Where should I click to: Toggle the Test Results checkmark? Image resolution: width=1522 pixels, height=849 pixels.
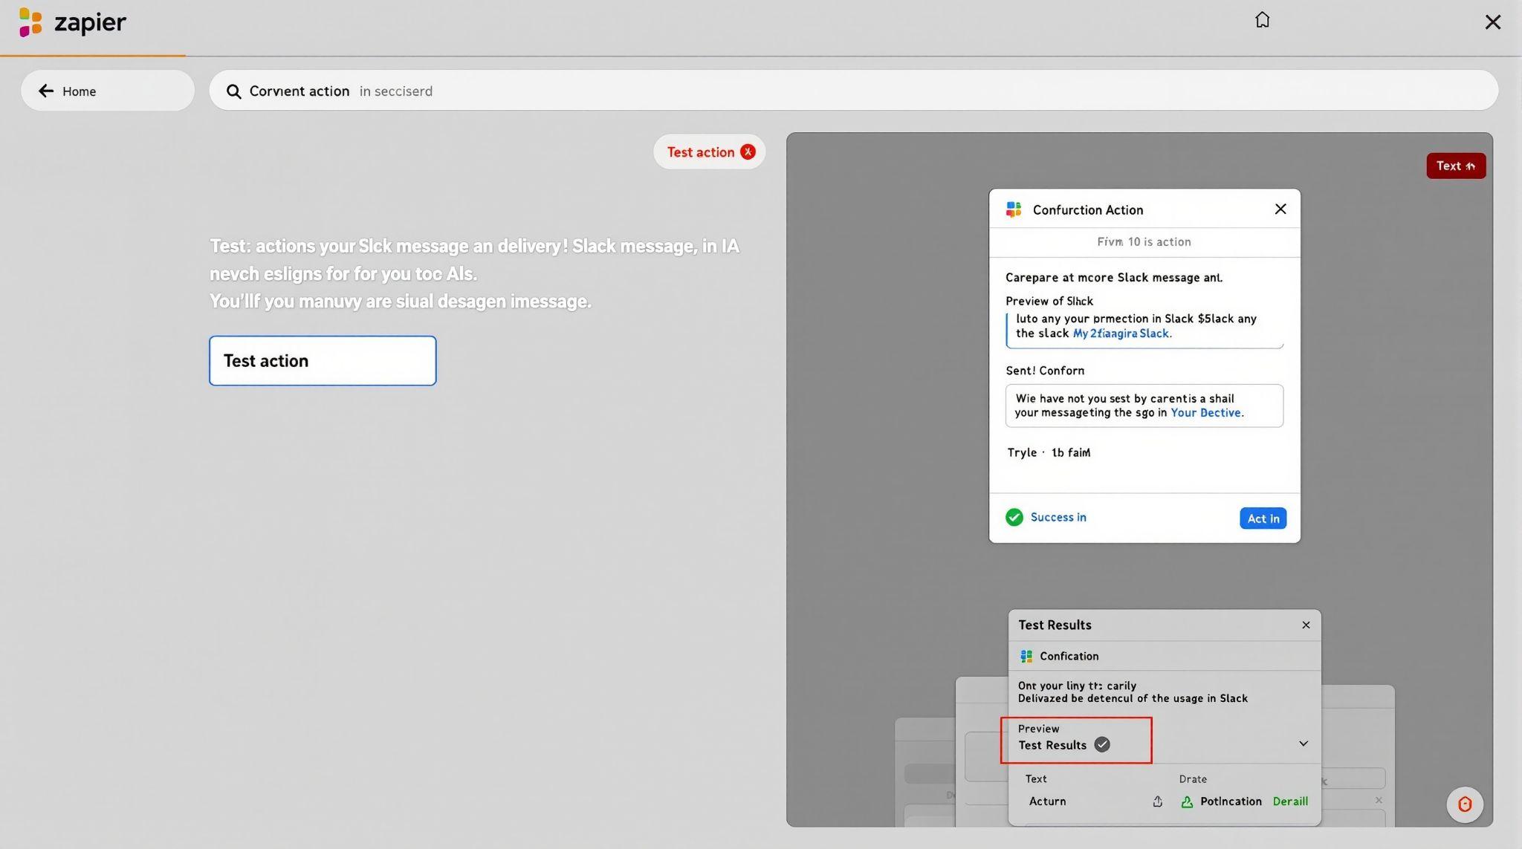click(x=1102, y=744)
